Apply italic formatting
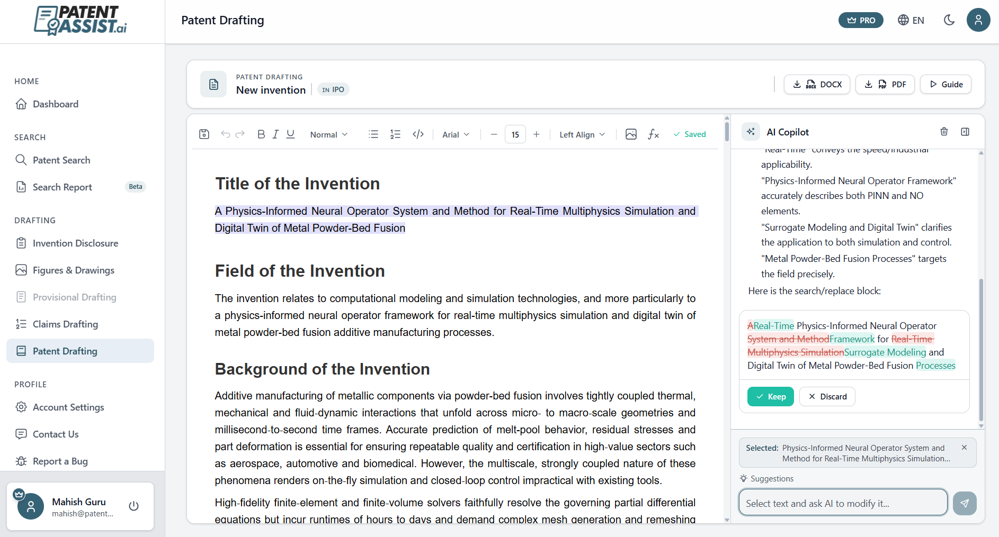Viewport: 999px width, 537px height. (x=275, y=134)
